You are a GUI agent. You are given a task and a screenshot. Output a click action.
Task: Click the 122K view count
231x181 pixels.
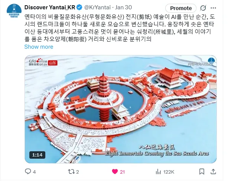169,172
